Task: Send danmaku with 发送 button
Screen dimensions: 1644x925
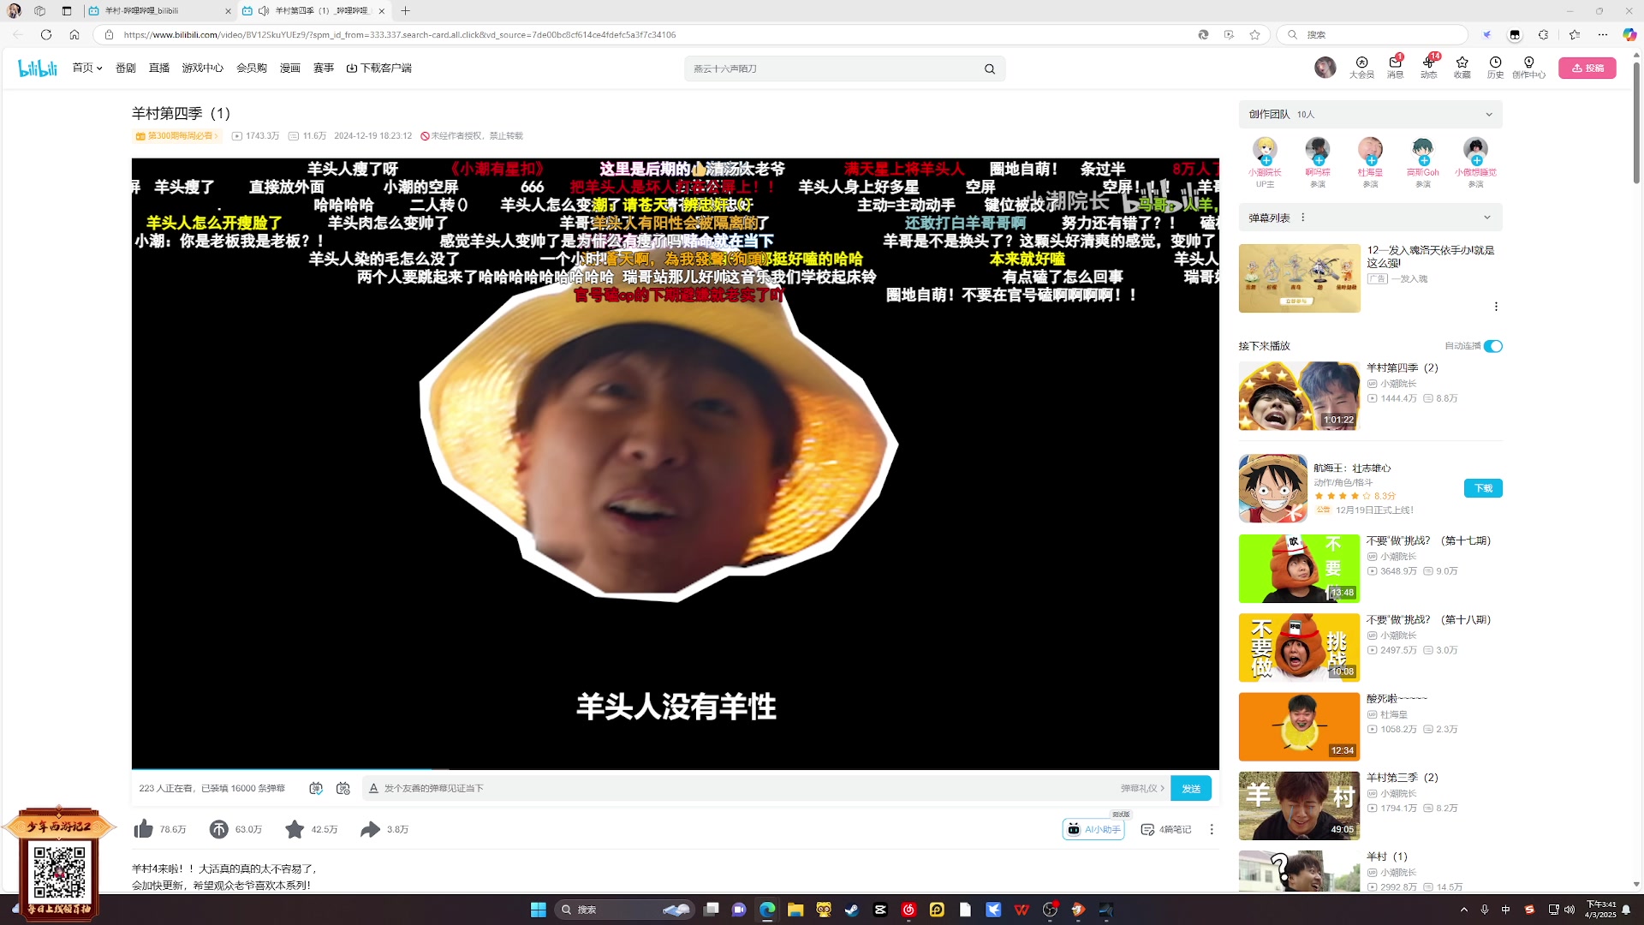Action: [x=1191, y=788]
